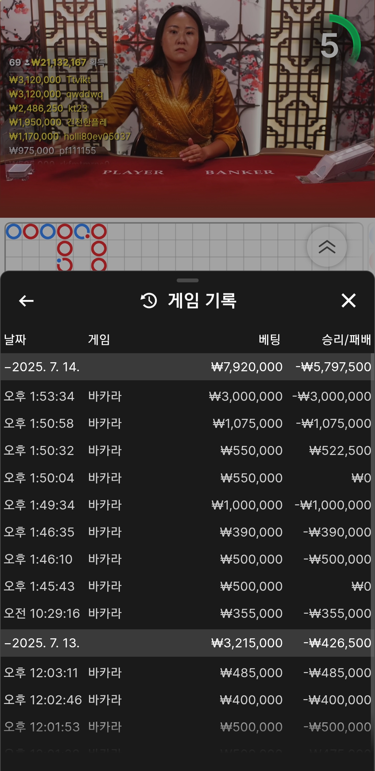375x771 pixels.
Task: Open the 오전 10:29:16 baccarat record
Action: 187,613
